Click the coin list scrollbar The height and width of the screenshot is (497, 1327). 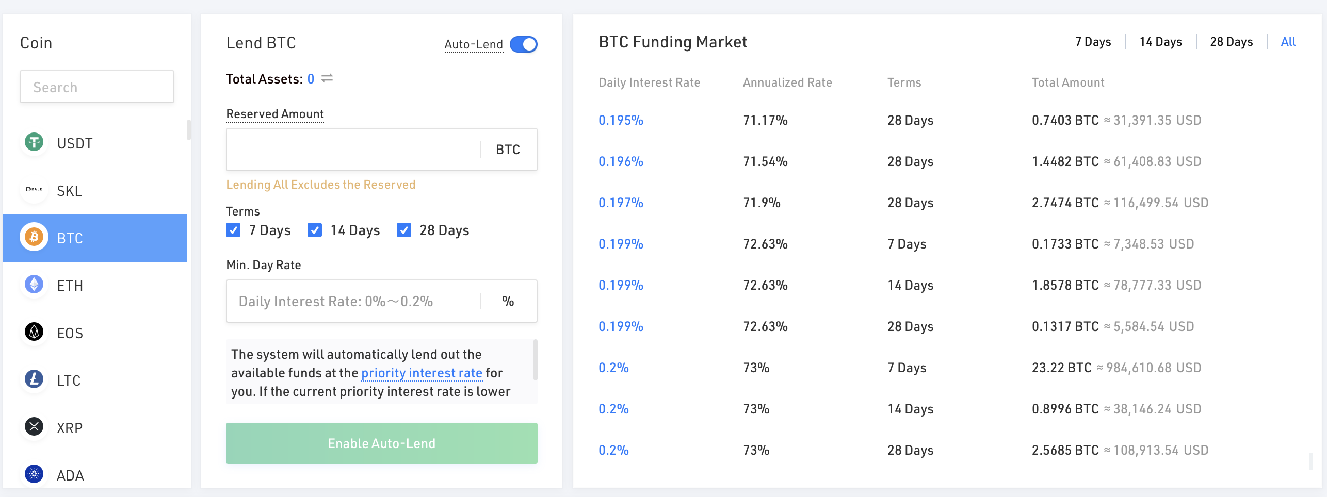coord(189,130)
